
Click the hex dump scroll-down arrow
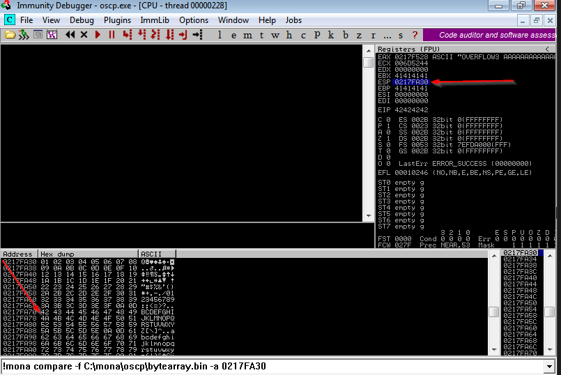[x=493, y=350]
